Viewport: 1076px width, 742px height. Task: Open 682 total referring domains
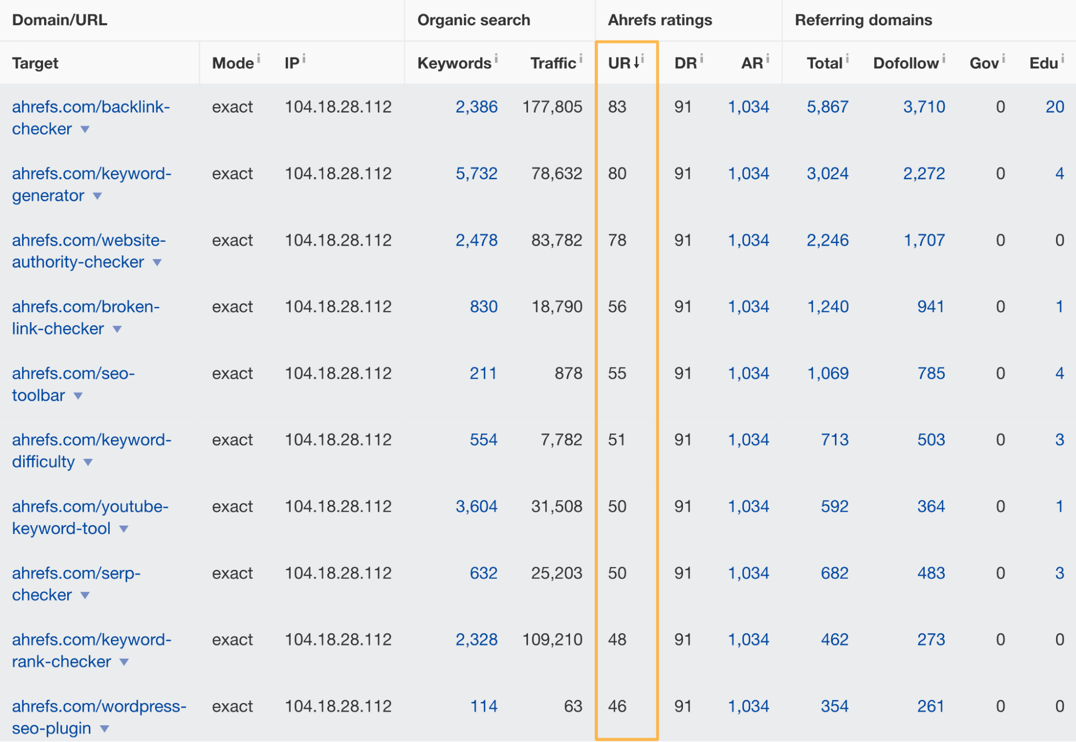click(x=834, y=573)
